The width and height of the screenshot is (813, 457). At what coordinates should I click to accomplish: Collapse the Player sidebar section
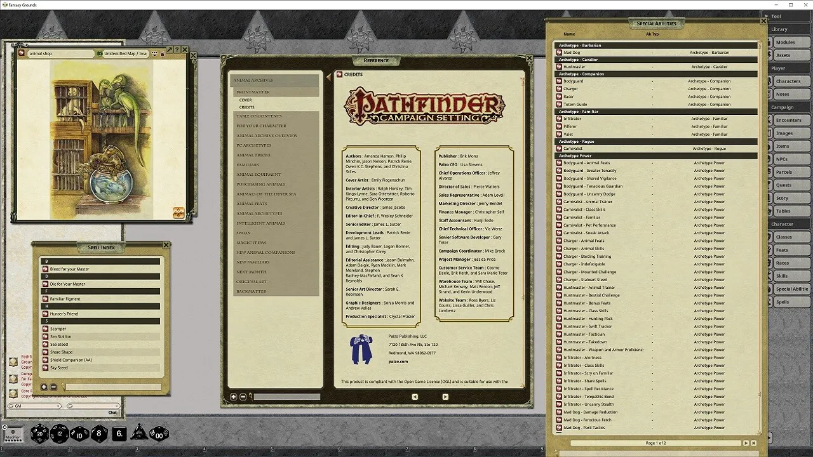pos(788,69)
